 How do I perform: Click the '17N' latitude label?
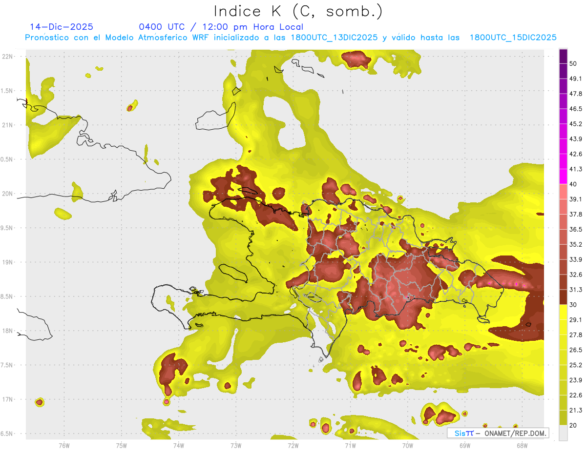[8, 399]
